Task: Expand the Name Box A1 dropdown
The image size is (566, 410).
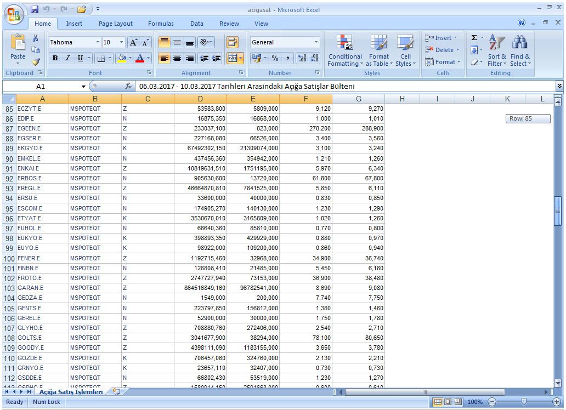Action: 83,86
